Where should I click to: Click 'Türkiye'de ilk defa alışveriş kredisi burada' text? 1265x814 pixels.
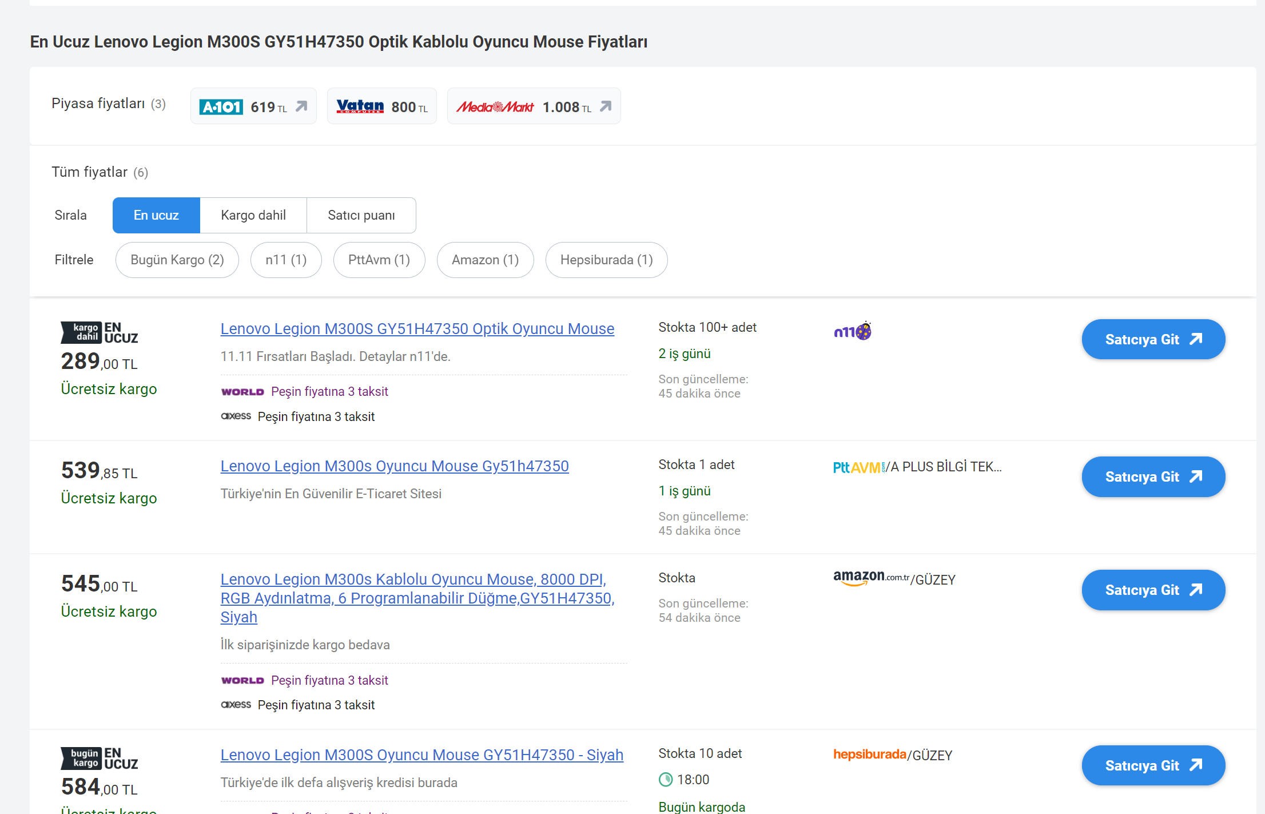click(339, 783)
